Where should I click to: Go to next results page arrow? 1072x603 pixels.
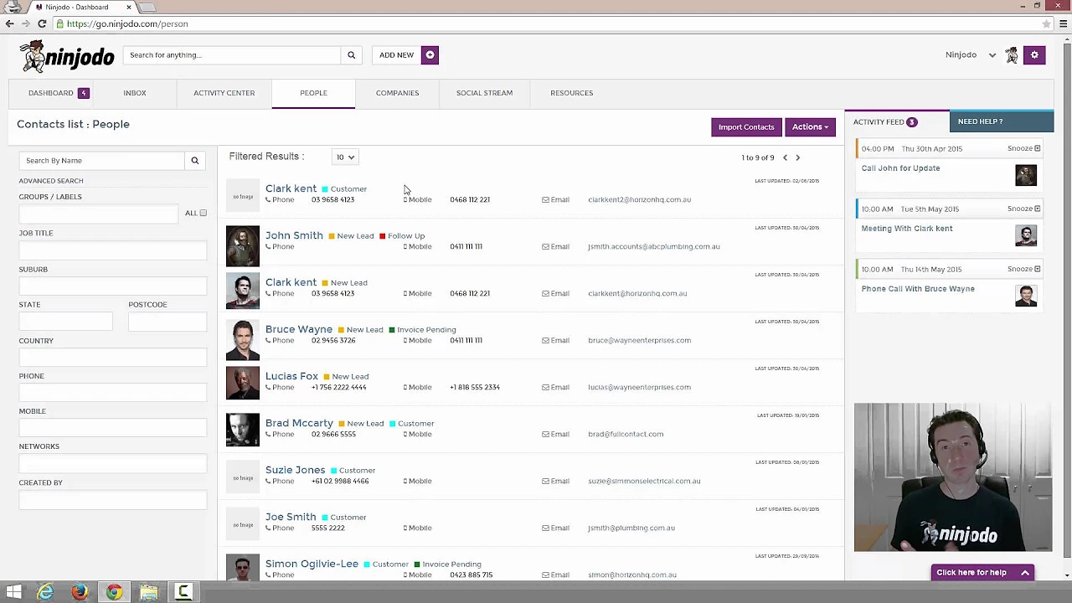797,157
